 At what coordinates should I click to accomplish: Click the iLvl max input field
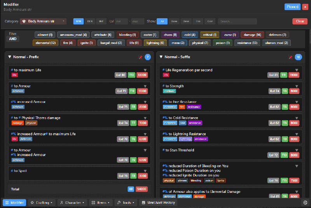(138, 21)
